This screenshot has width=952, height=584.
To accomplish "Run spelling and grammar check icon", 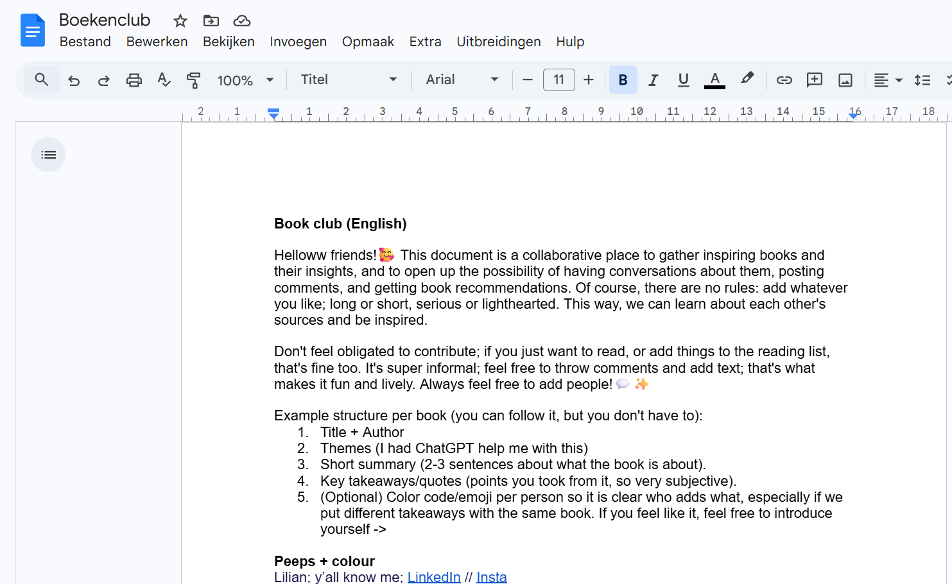I will point(164,80).
